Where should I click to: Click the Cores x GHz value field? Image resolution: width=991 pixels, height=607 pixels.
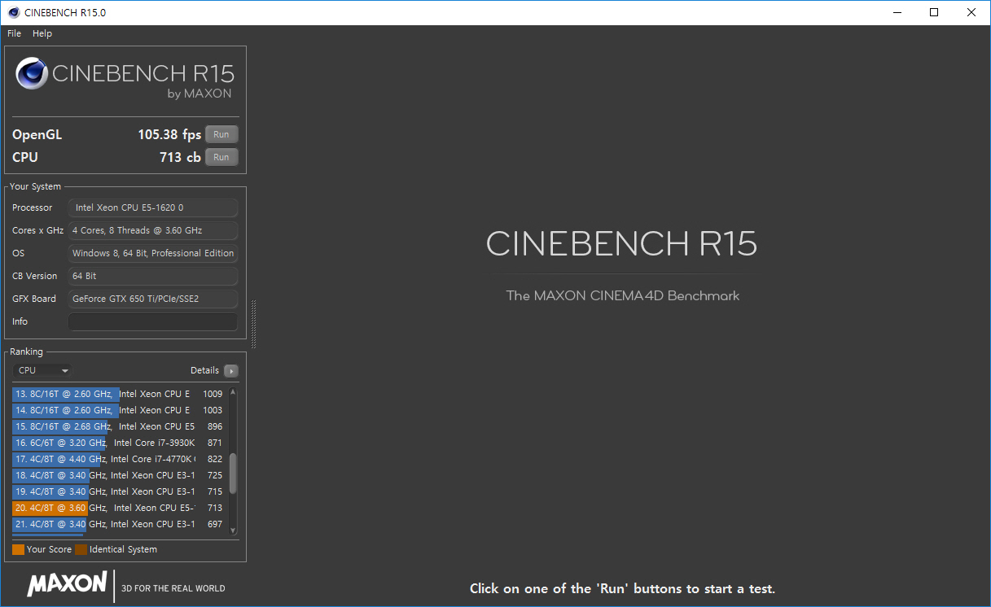tap(153, 231)
